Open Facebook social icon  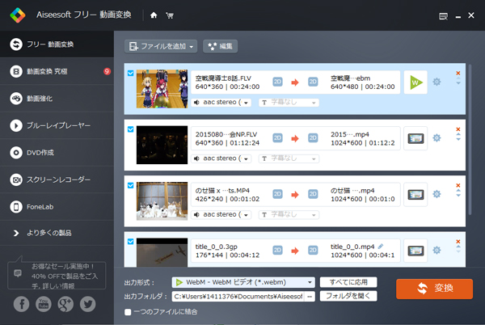21,304
